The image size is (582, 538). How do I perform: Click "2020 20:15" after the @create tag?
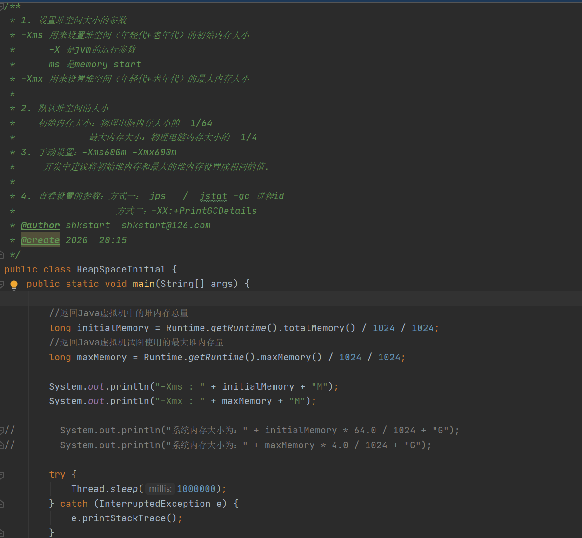point(96,240)
